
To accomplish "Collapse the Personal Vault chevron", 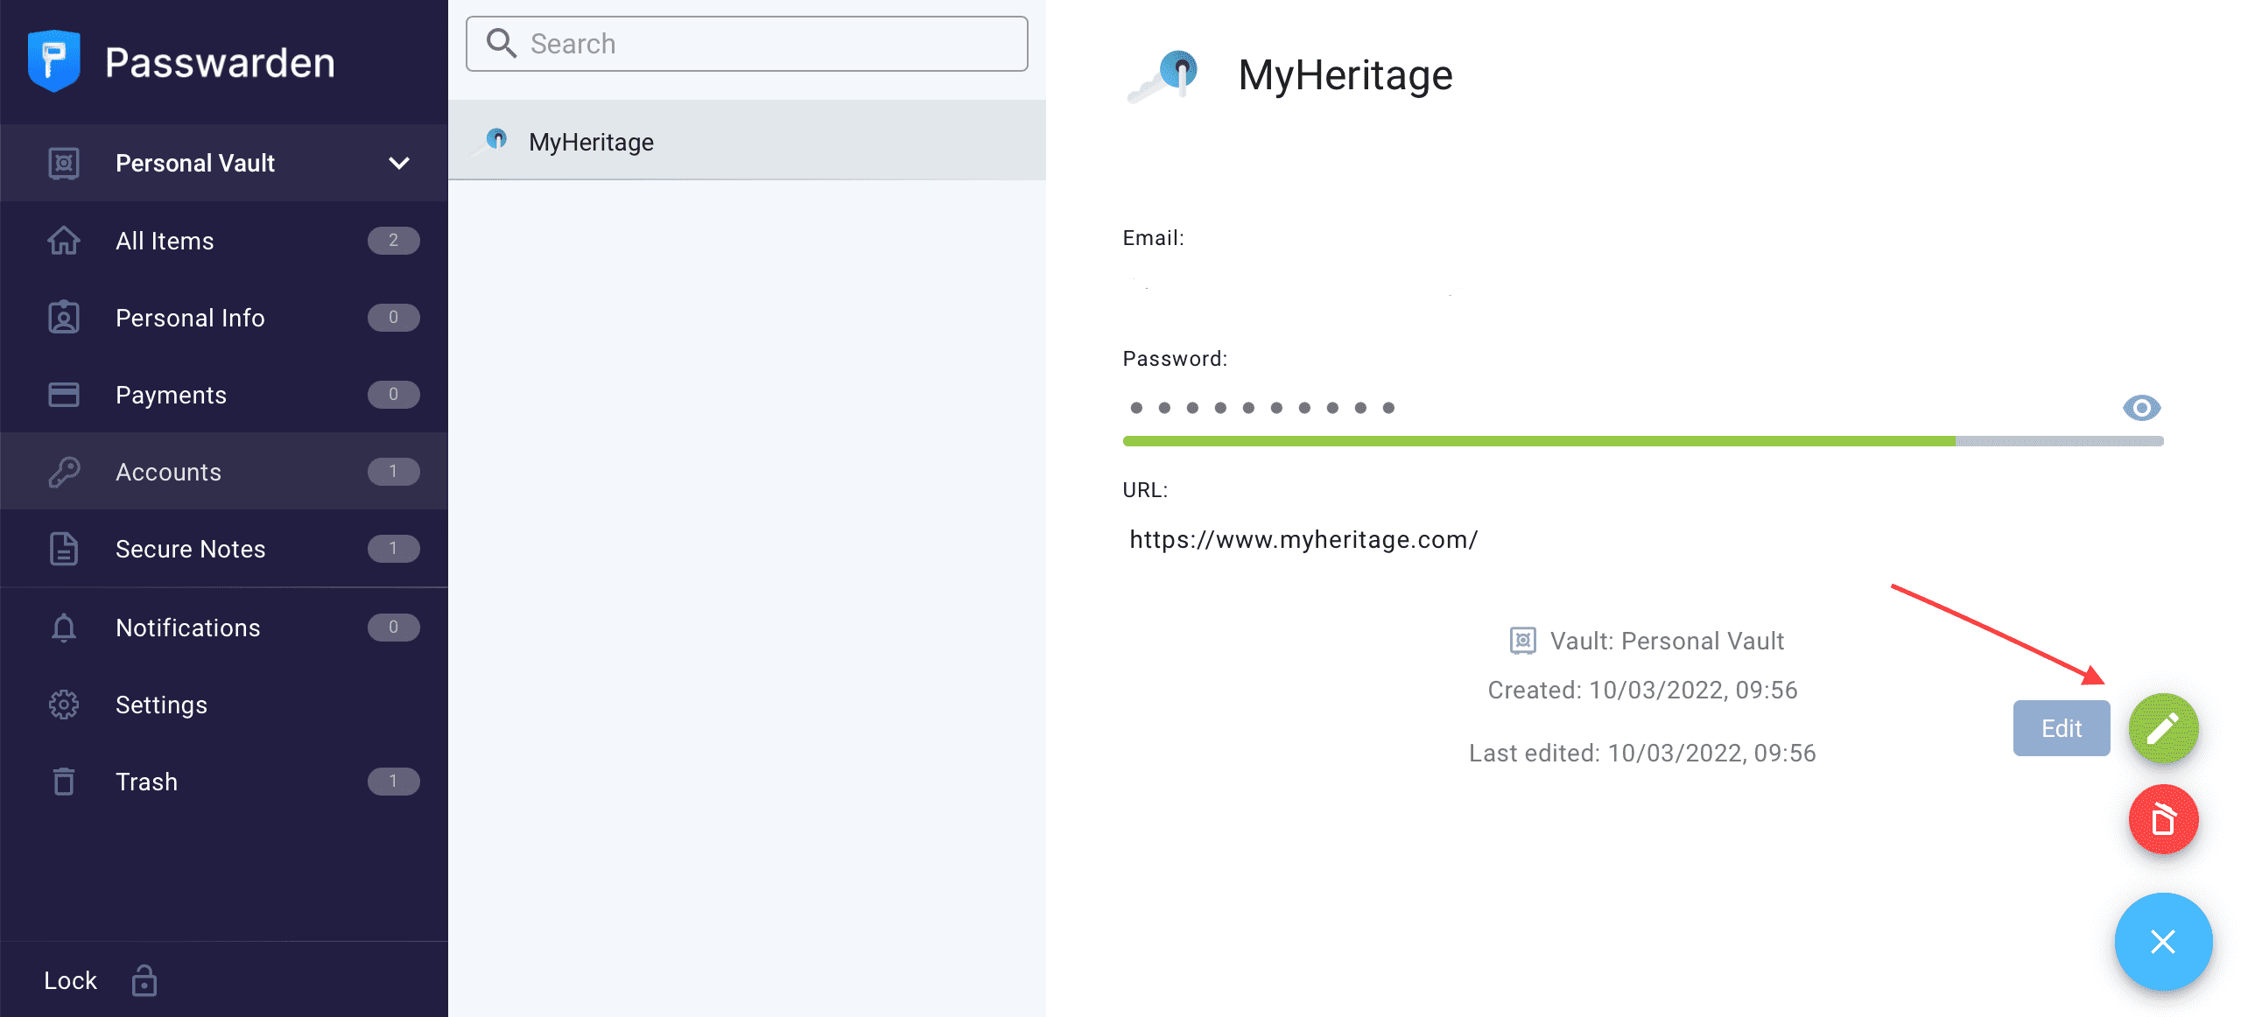I will [399, 163].
